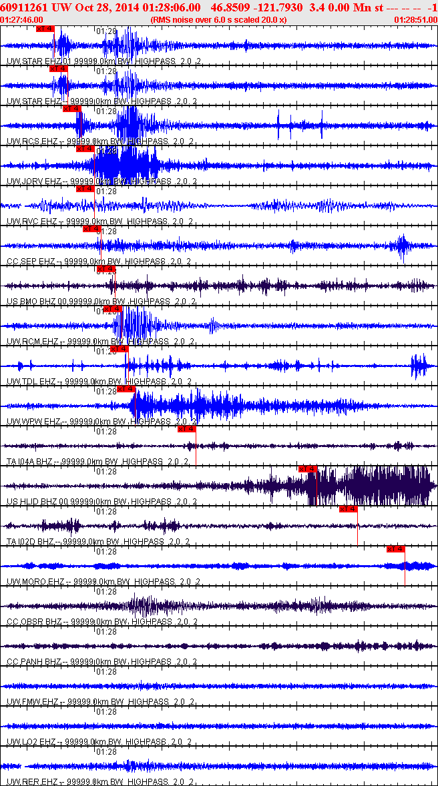
Task: Select the pick flag on UW.MORO trace
Action: coord(395,549)
